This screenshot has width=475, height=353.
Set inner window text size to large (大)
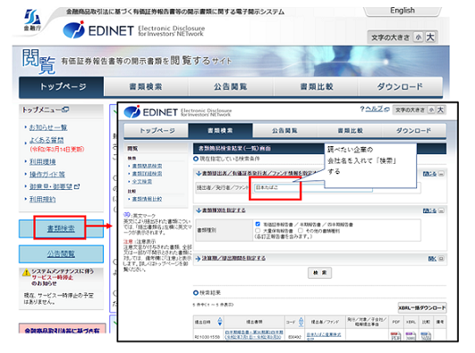[x=440, y=109]
